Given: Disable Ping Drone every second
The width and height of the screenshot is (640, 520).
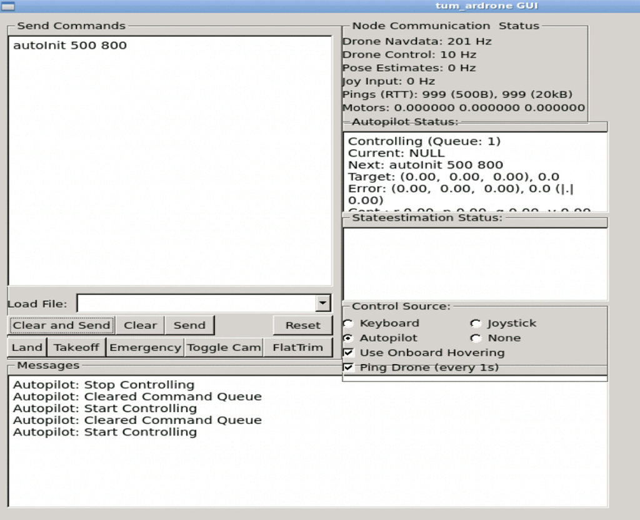Looking at the screenshot, I should click(347, 367).
